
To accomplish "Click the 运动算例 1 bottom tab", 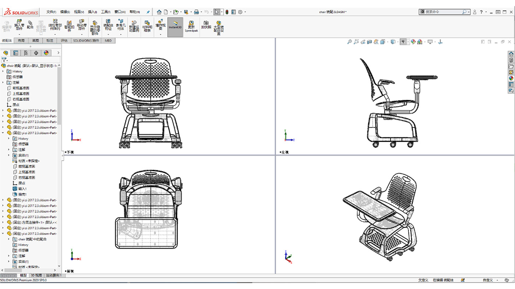I will point(53,275).
